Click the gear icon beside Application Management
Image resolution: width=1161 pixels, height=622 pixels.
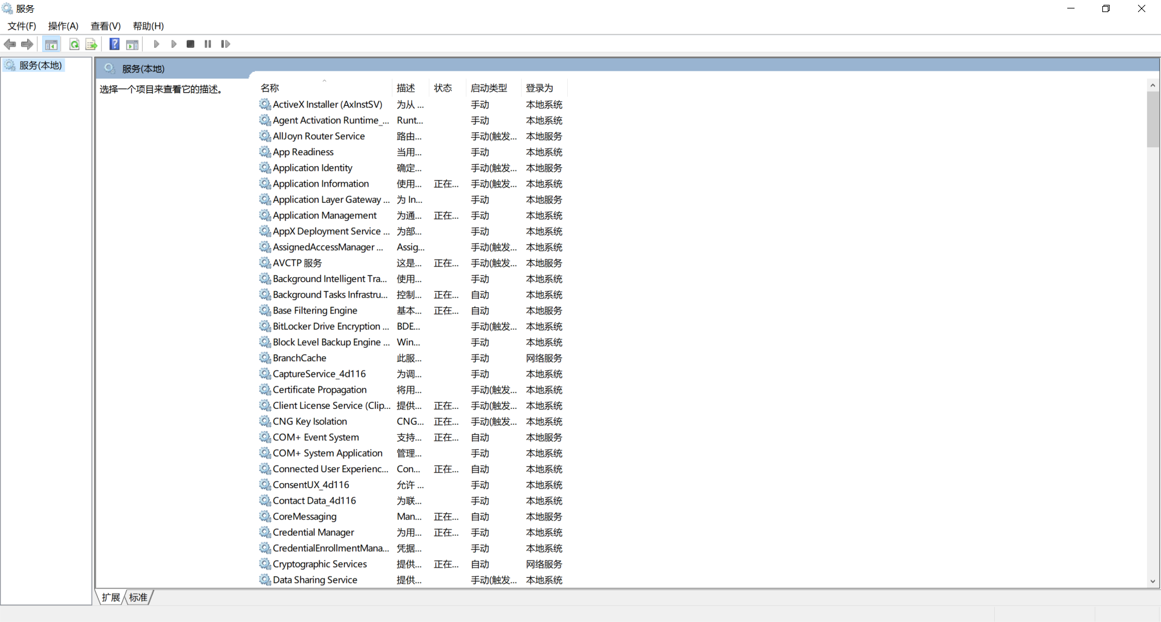point(265,216)
